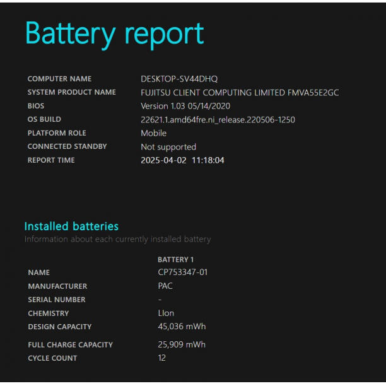Select the DESIGN CAPACITY row label
Image resolution: width=386 pixels, height=386 pixels.
click(x=60, y=327)
